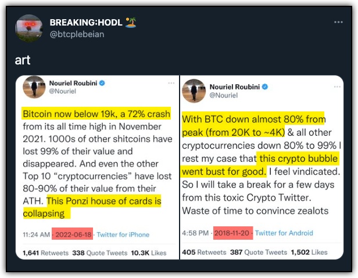Open the BREAKING:HODL profile avatar

point(29,28)
